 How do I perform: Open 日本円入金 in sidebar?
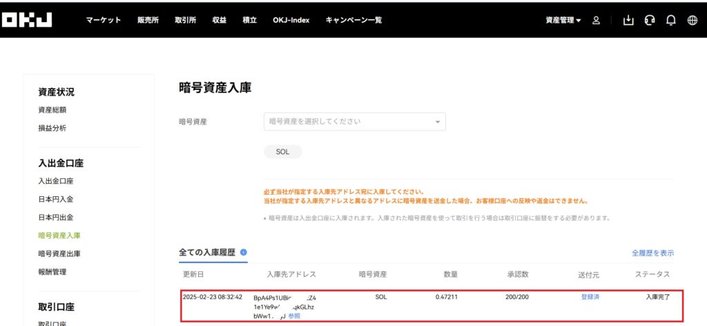pos(56,200)
